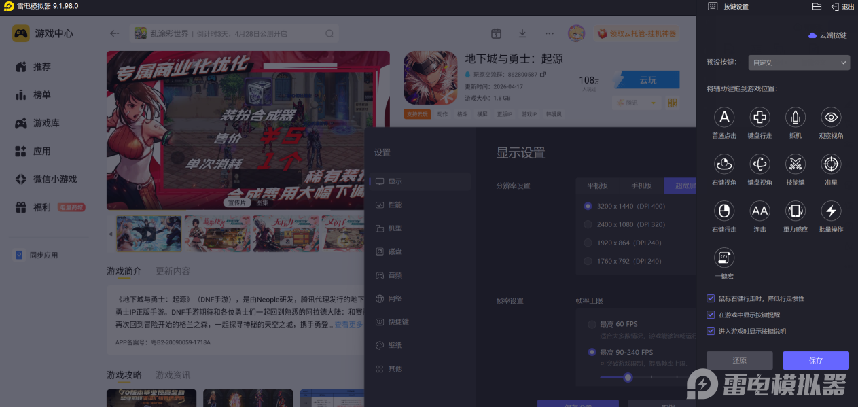Select the 重力感应 gravity sensor icon
Viewport: 858px width, 407px height.
click(796, 211)
